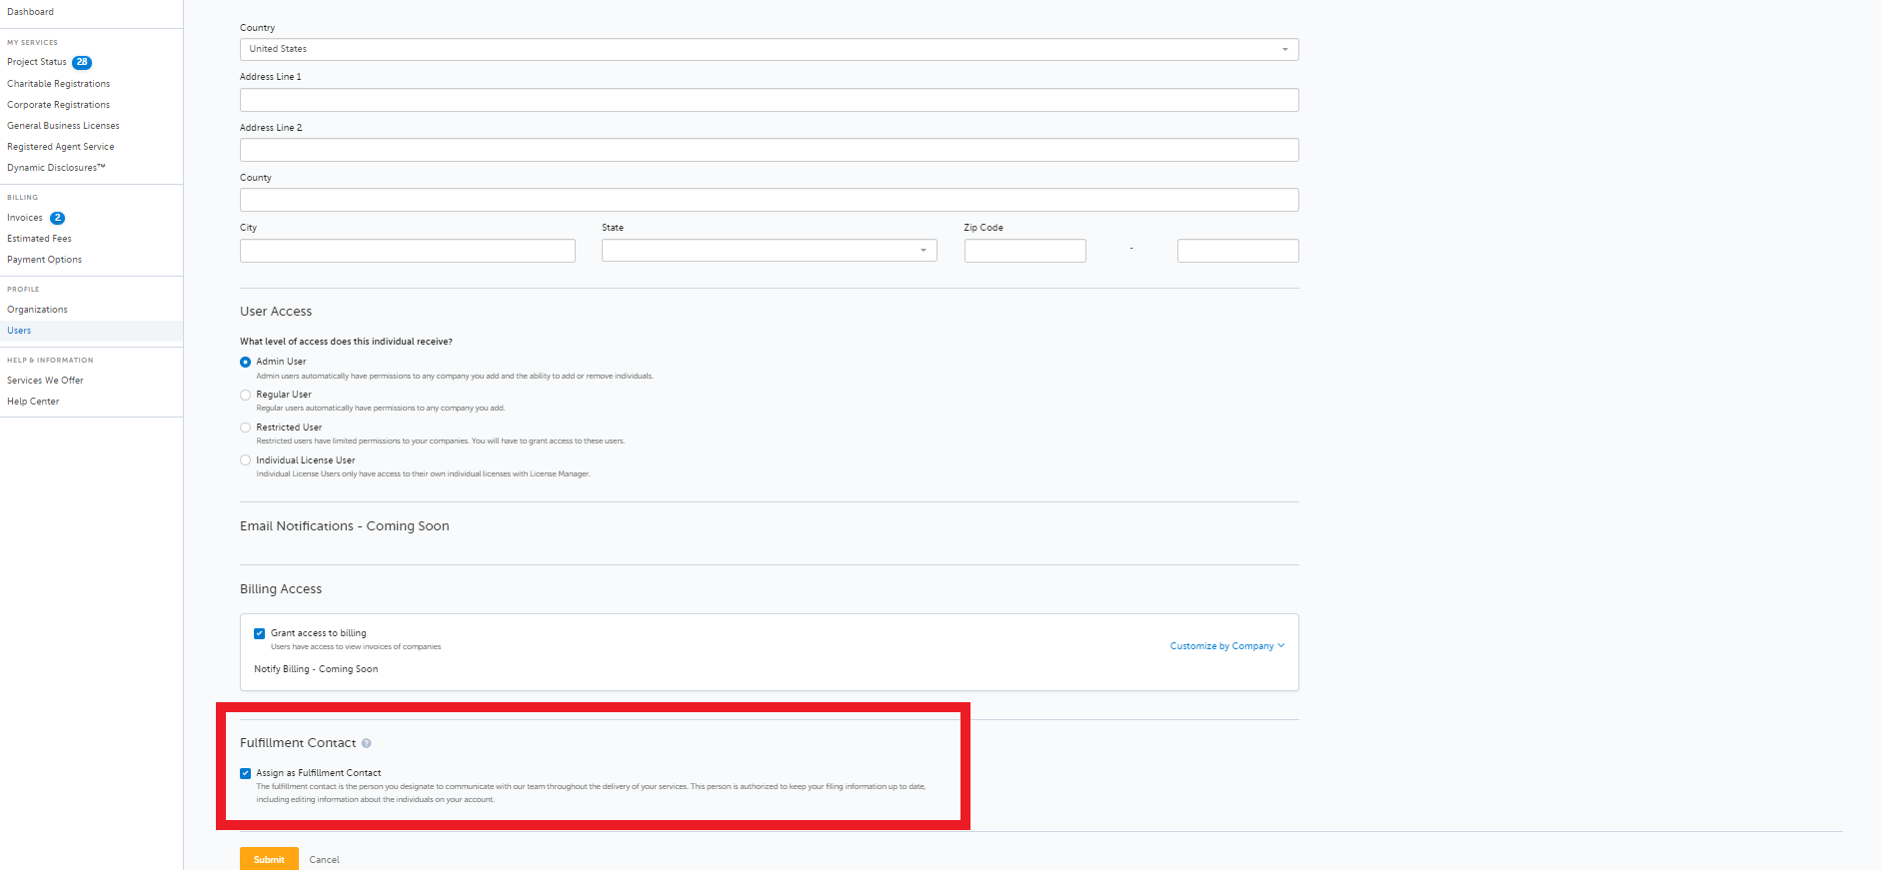Focus the City input field
1882x870 pixels.
click(408, 251)
